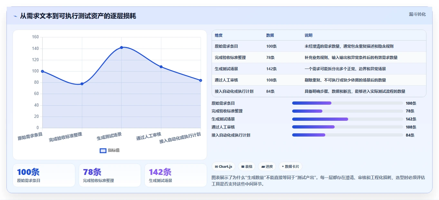Click the description starting 具备明确步骤
This screenshot has height=200, width=439.
click(x=355, y=91)
